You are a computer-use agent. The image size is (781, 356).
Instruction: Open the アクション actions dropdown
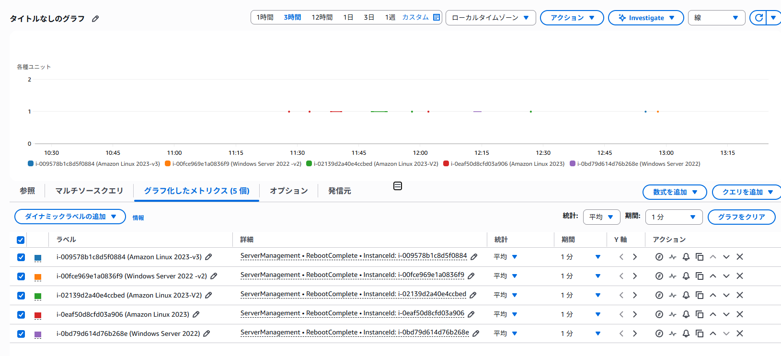(572, 18)
